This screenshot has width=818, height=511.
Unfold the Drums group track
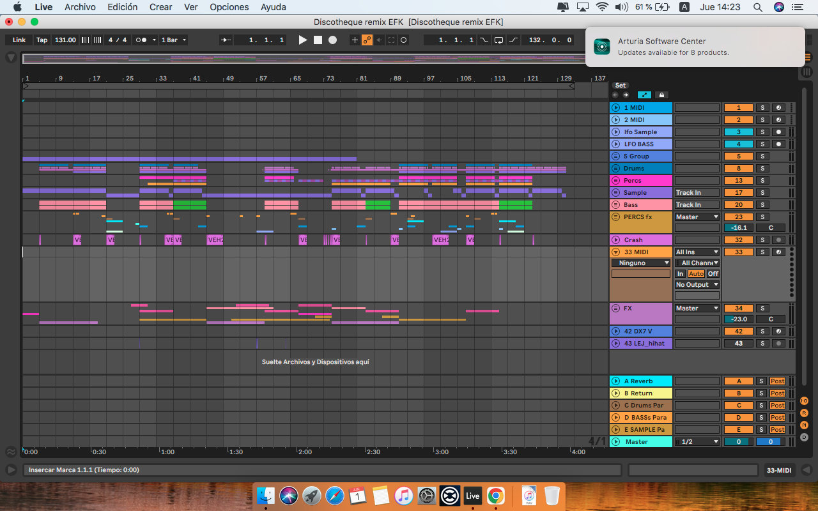point(615,168)
